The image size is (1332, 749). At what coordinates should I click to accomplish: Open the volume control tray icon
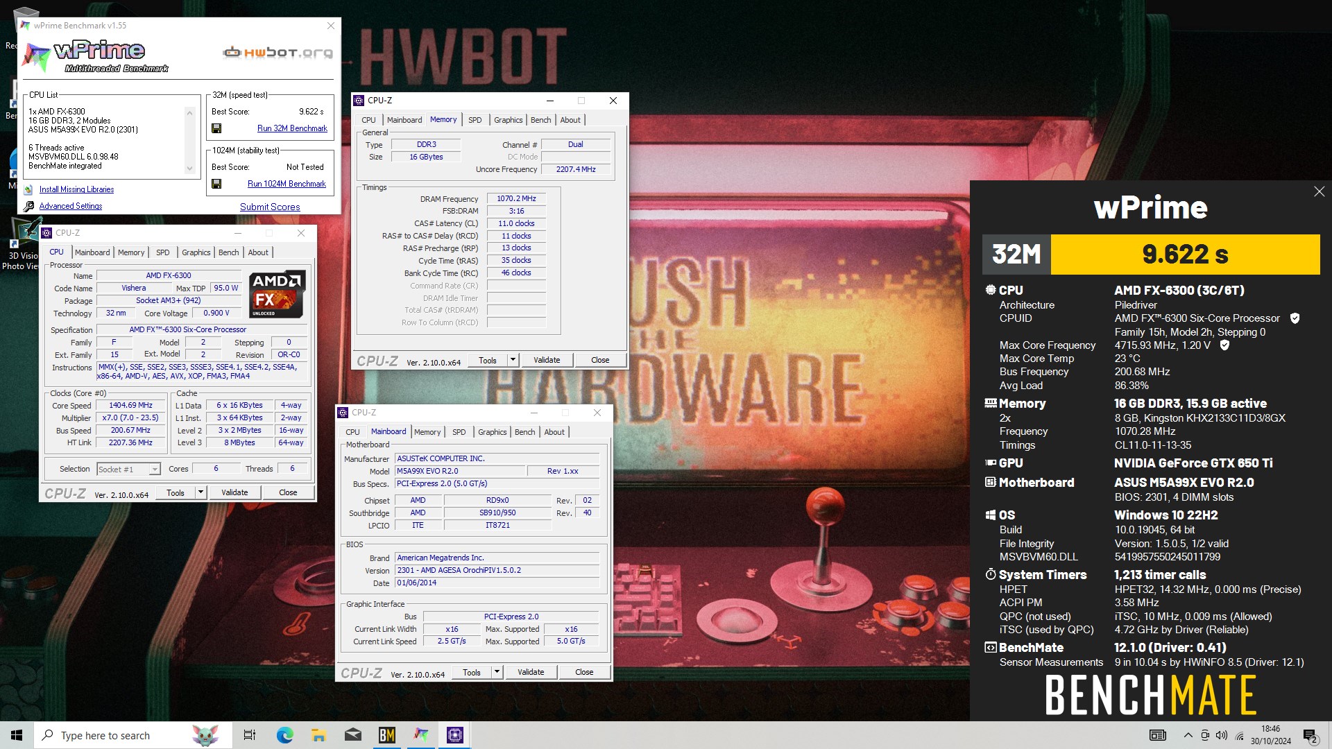(1222, 735)
